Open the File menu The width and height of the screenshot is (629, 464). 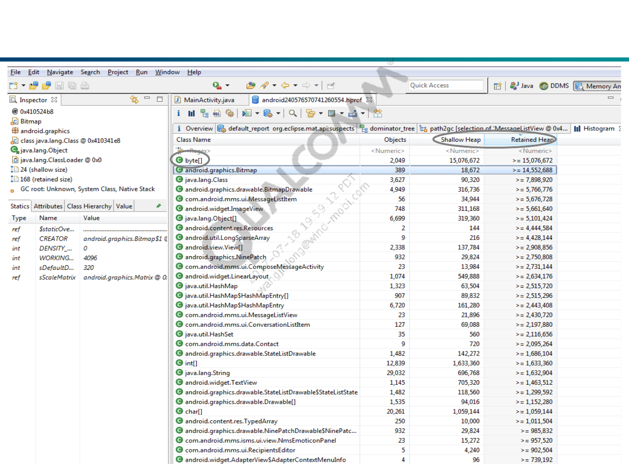[15, 72]
